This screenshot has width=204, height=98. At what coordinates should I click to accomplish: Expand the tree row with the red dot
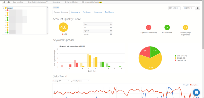(x=5, y=10)
